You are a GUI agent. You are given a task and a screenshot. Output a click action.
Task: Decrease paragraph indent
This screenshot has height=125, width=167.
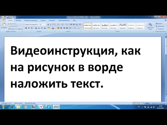[71, 24]
